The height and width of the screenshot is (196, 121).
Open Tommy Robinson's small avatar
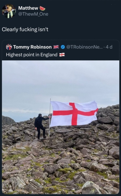tap(9, 47)
